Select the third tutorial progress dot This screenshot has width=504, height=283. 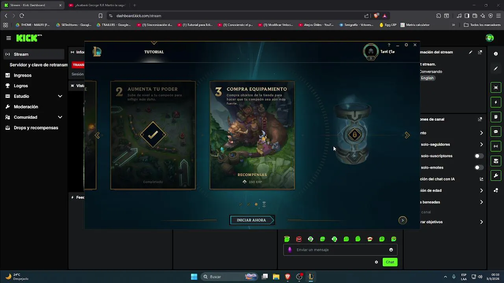(256, 204)
